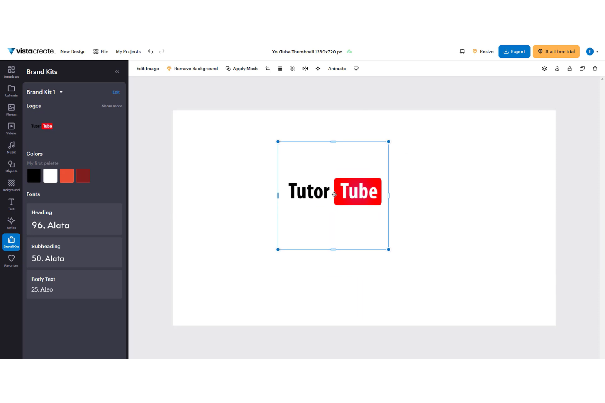
Task: Click the redo arrow
Action: coord(162,51)
